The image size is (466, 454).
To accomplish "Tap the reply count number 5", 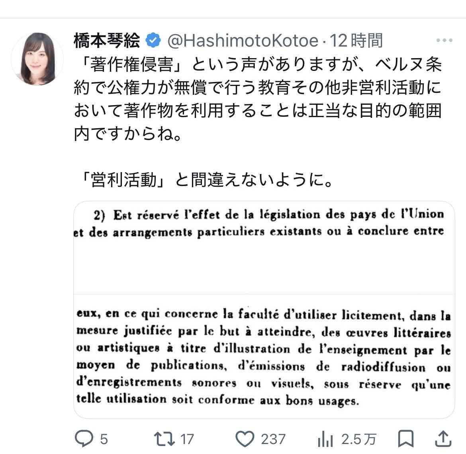I will 104,439.
